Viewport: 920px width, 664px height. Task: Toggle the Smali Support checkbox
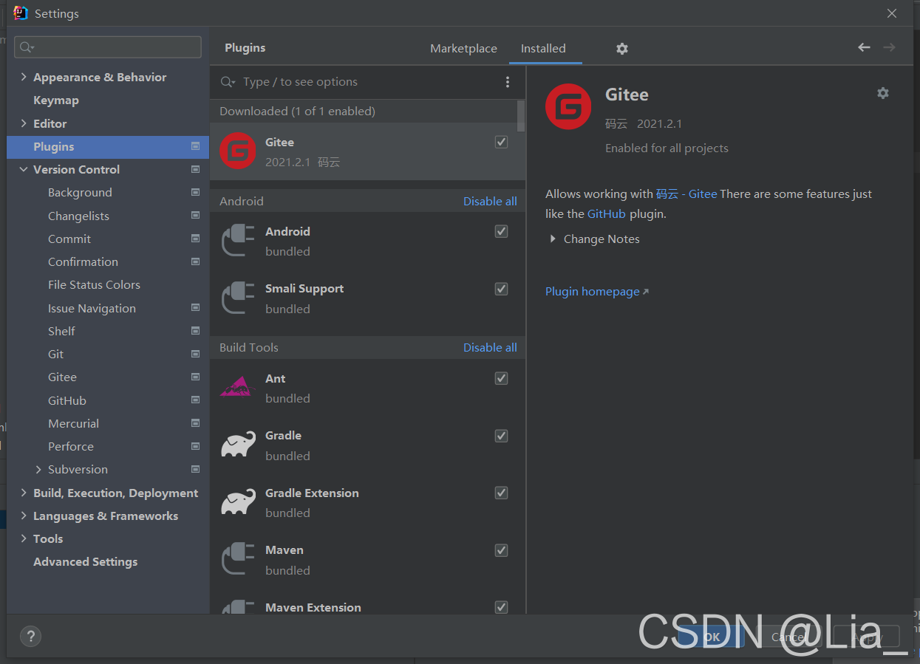pos(501,289)
